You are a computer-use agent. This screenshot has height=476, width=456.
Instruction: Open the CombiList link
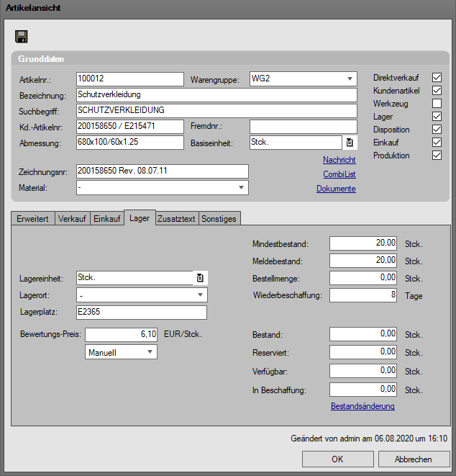point(339,174)
